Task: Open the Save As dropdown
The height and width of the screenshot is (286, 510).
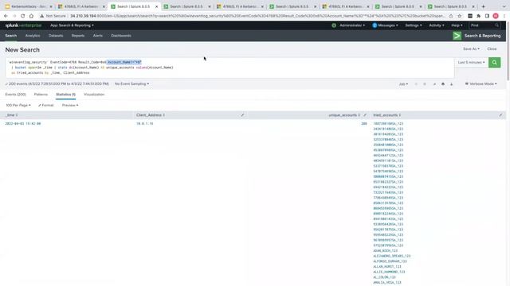Action: tap(471, 49)
